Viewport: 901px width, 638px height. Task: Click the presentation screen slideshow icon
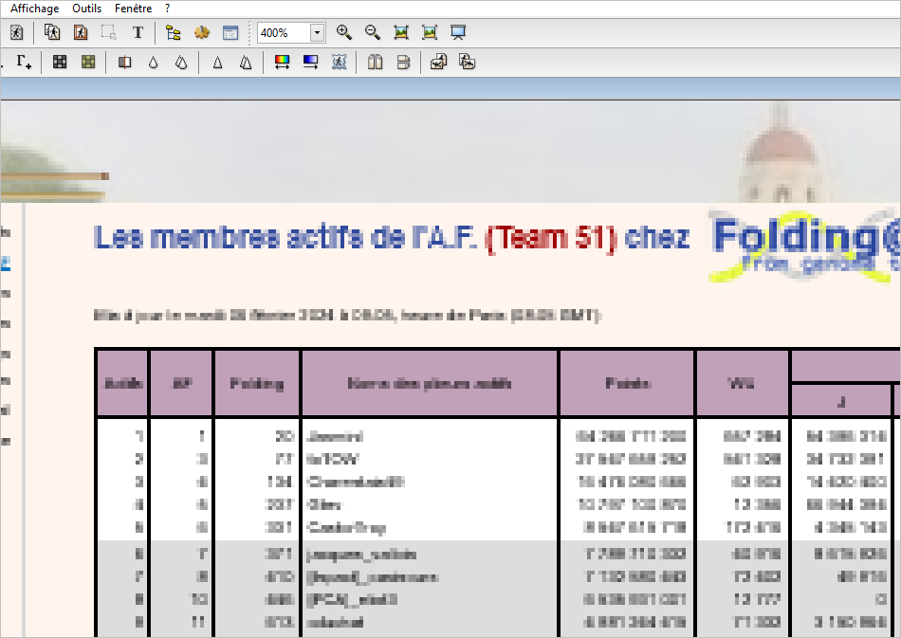point(458,32)
